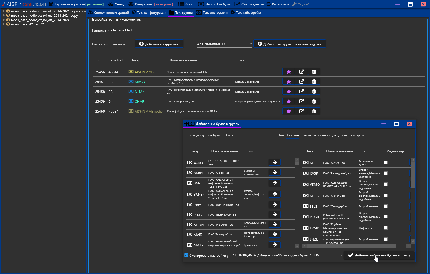Screen dimensions: 430x274
Task: Open Тек. конфигурация tab
Action: [149, 13]
